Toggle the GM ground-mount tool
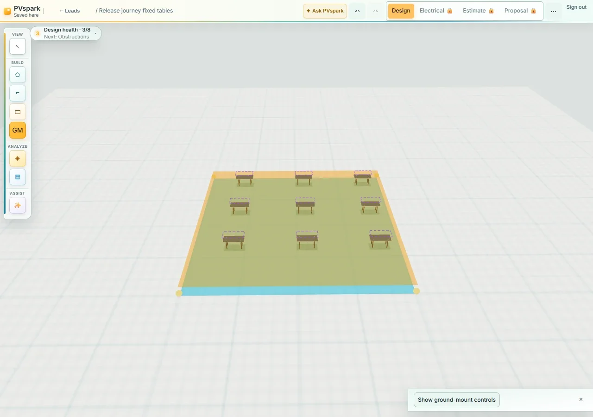Screen dimensions: 593x417 pyautogui.click(x=18, y=130)
